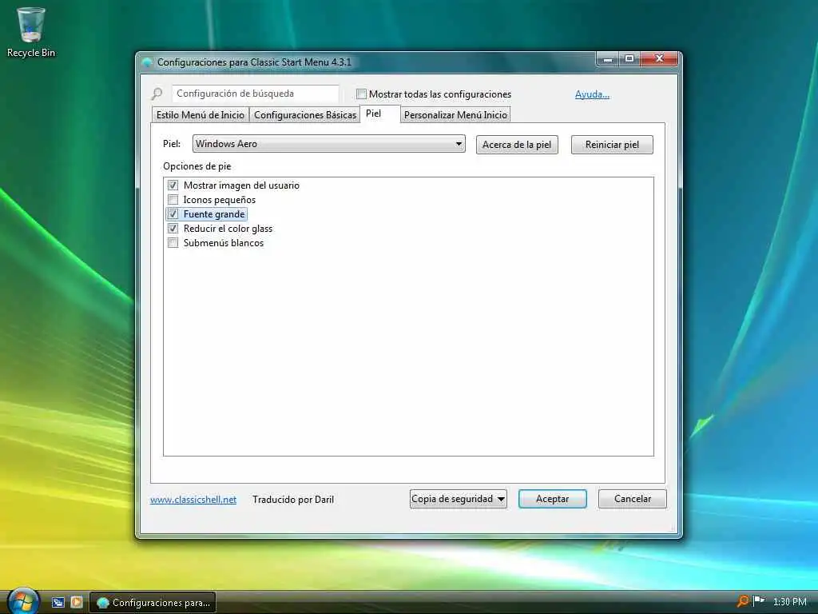Toggle Fuente grande checkbox

(x=173, y=214)
